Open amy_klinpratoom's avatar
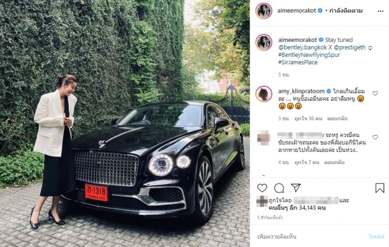389x247 pixels. coord(264,94)
